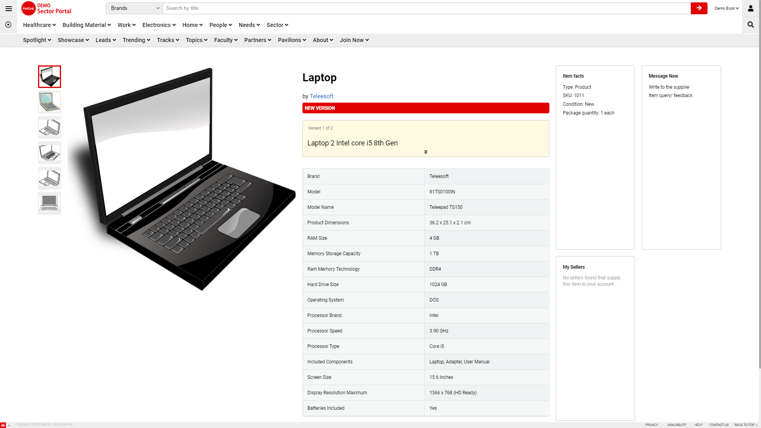Click the Type: Product item fact
The image size is (761, 428).
click(x=577, y=87)
